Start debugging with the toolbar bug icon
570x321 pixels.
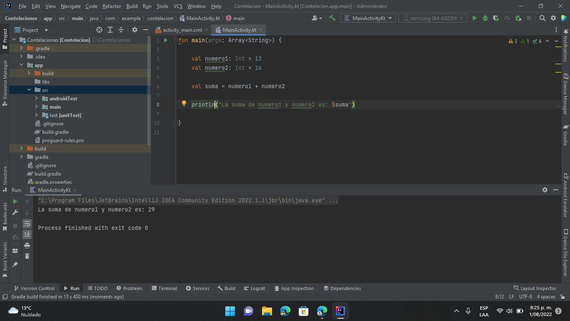pos(485,18)
